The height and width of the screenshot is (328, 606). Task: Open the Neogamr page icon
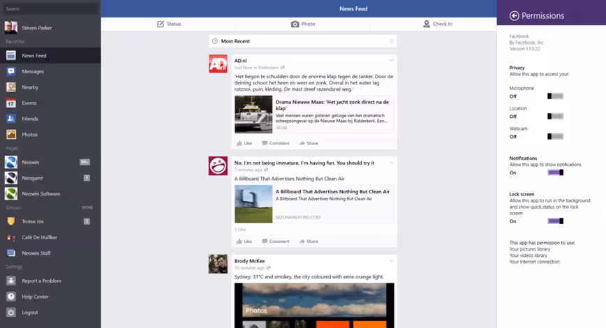(11, 178)
